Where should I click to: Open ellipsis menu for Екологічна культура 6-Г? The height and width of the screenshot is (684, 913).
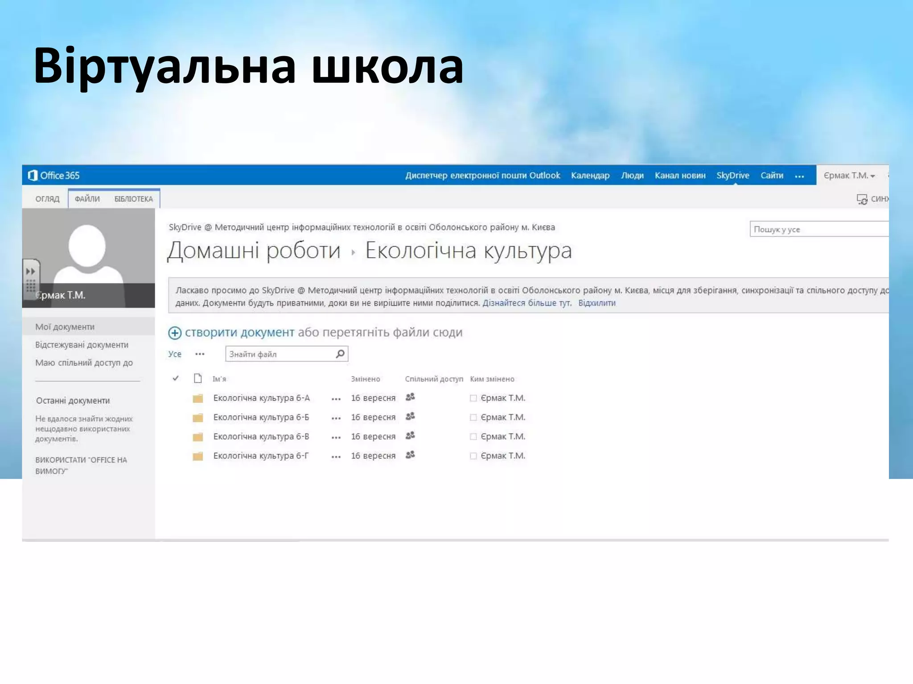(x=336, y=457)
